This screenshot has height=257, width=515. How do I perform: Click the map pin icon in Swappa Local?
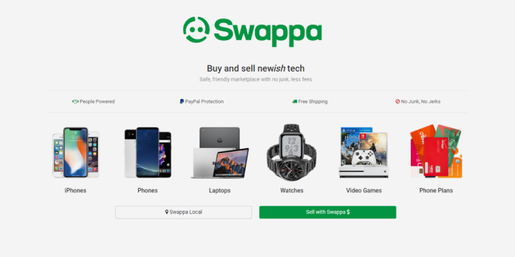[167, 212]
